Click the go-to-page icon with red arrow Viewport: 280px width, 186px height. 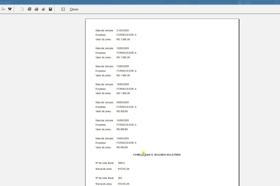coord(3,9)
